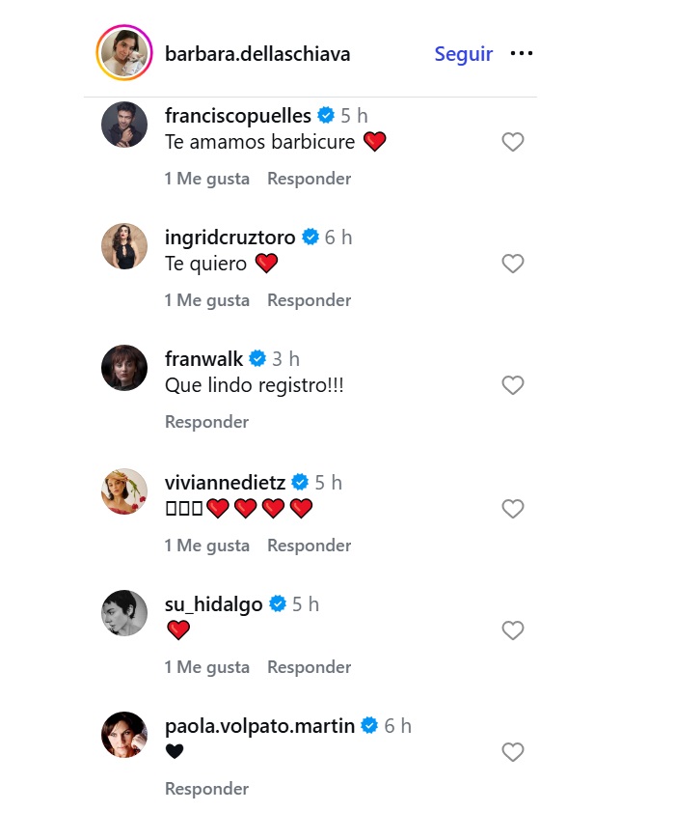Like paola.volpato.martin's comment
This screenshot has width=675, height=840.
coord(513,752)
